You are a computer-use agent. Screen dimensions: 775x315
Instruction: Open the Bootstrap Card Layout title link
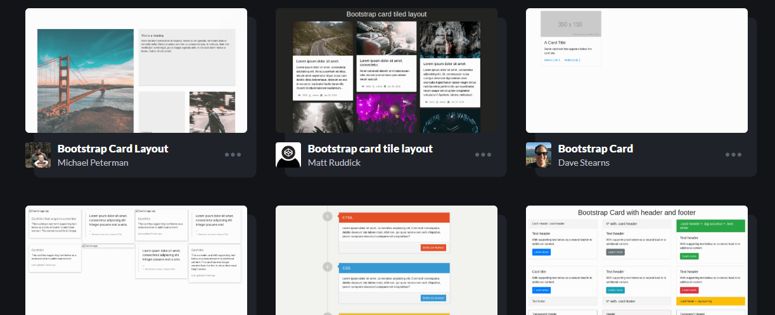tap(113, 149)
